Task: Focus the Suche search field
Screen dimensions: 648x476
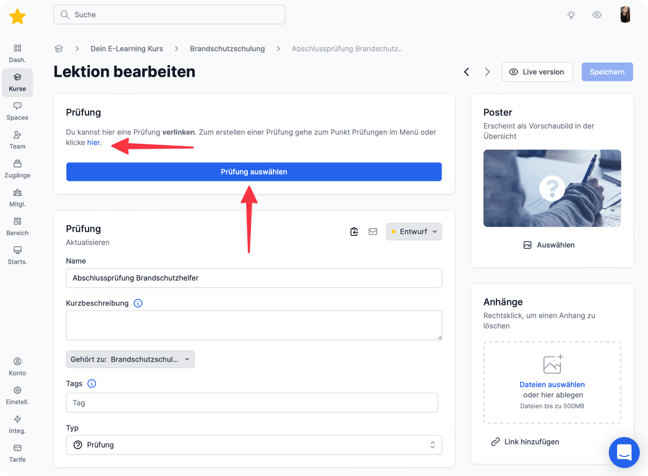Action: [x=169, y=15]
